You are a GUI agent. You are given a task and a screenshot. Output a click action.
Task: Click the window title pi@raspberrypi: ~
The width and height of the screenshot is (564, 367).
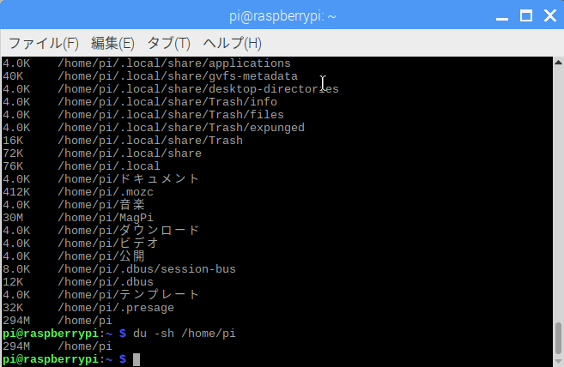(282, 16)
